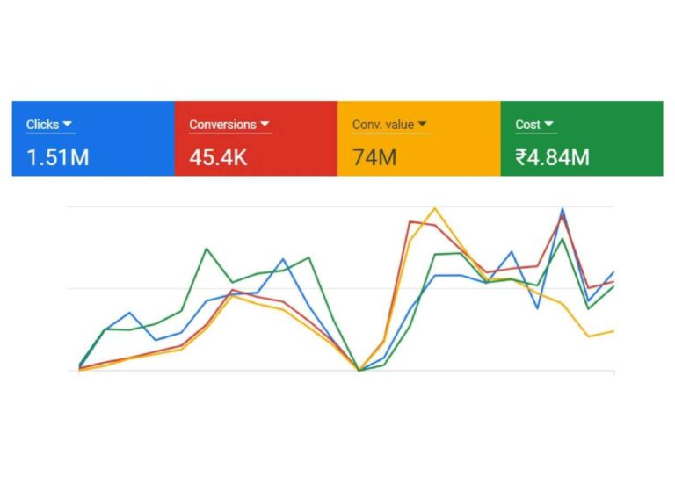675x477 pixels.
Task: Select the green line's first tall peak
Action: pos(207,249)
